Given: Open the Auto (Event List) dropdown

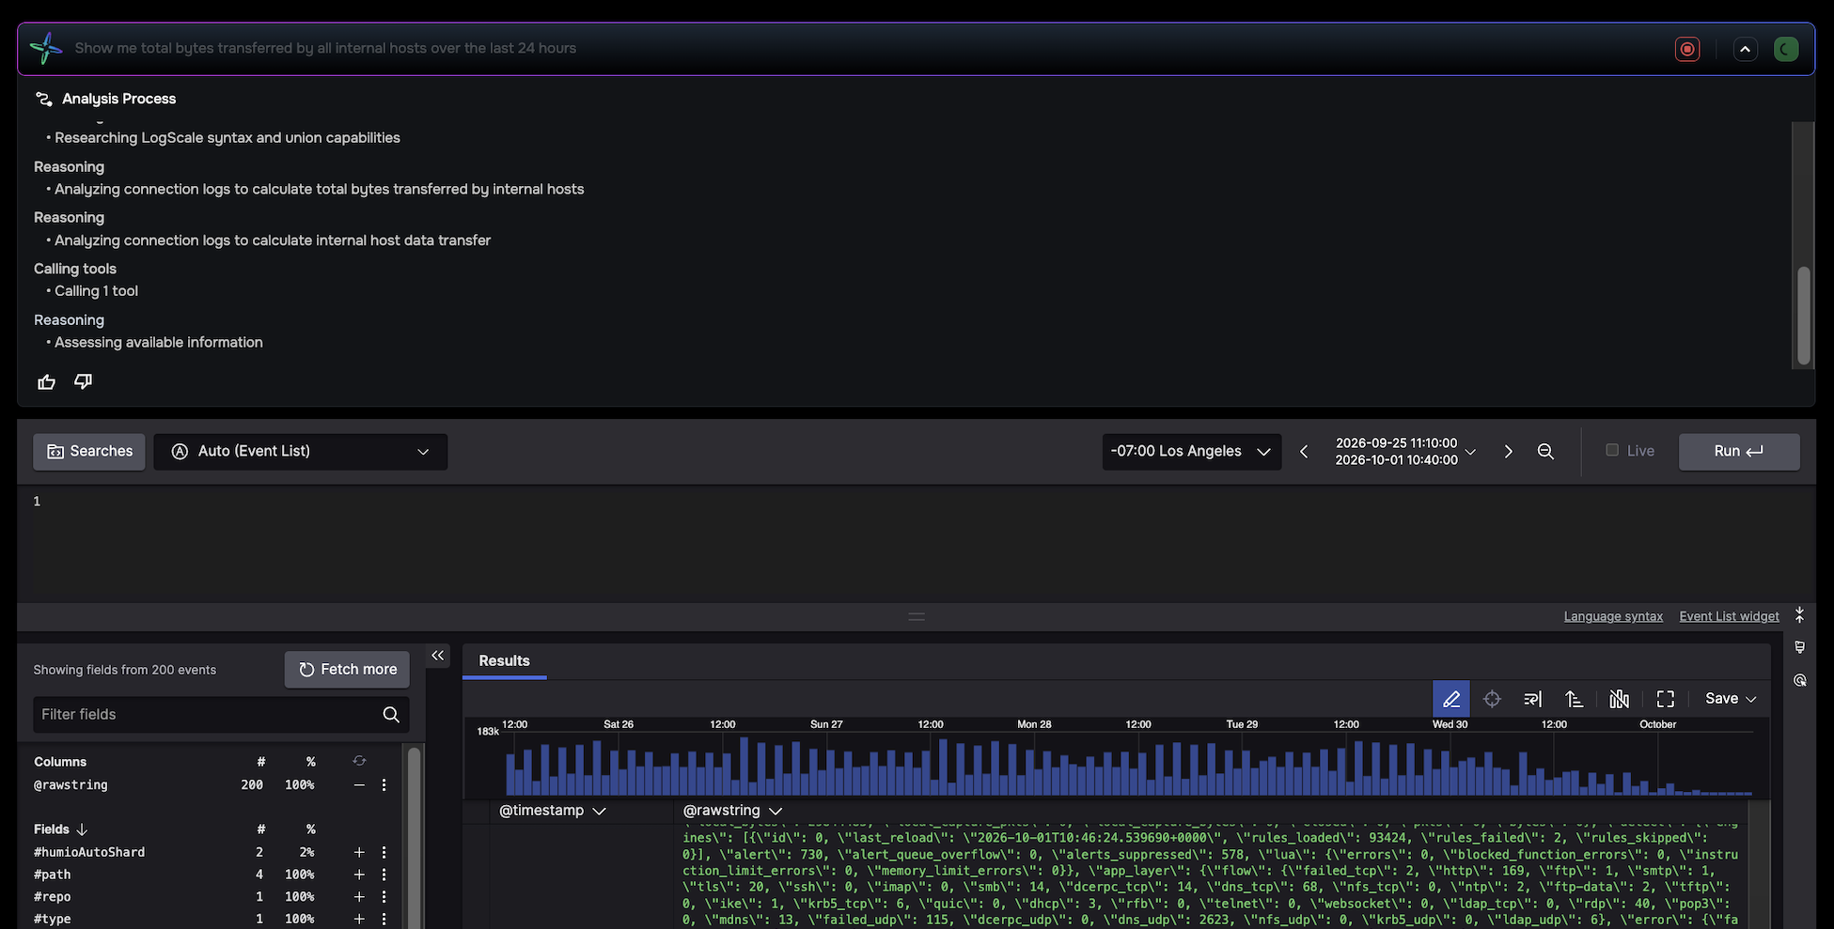Looking at the screenshot, I should 300,452.
